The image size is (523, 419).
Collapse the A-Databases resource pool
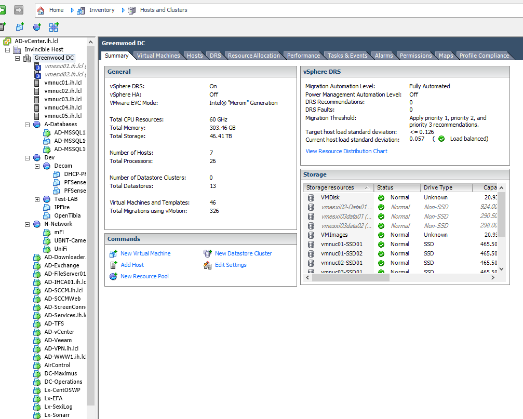(x=28, y=124)
